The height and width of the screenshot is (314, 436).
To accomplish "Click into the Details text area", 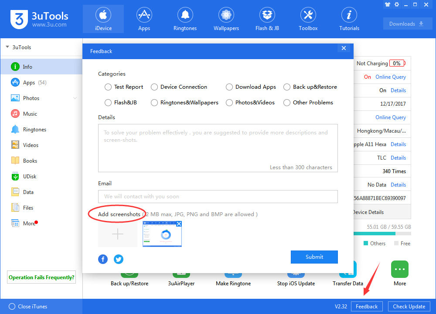I will pos(218,148).
